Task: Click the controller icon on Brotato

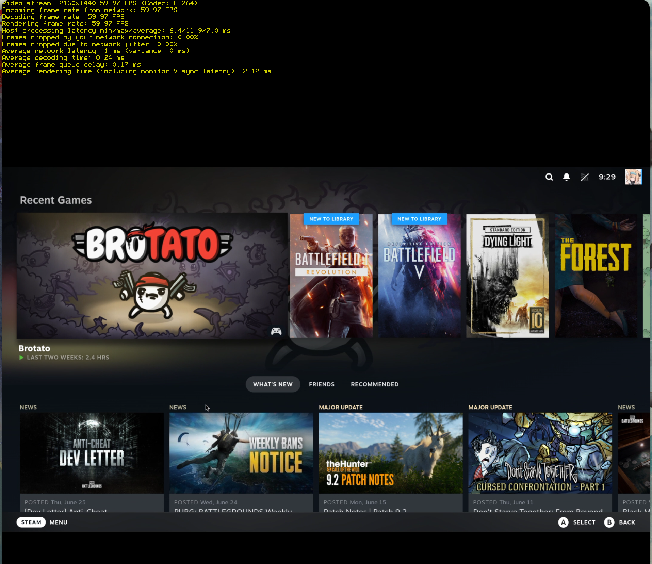Action: (x=276, y=331)
